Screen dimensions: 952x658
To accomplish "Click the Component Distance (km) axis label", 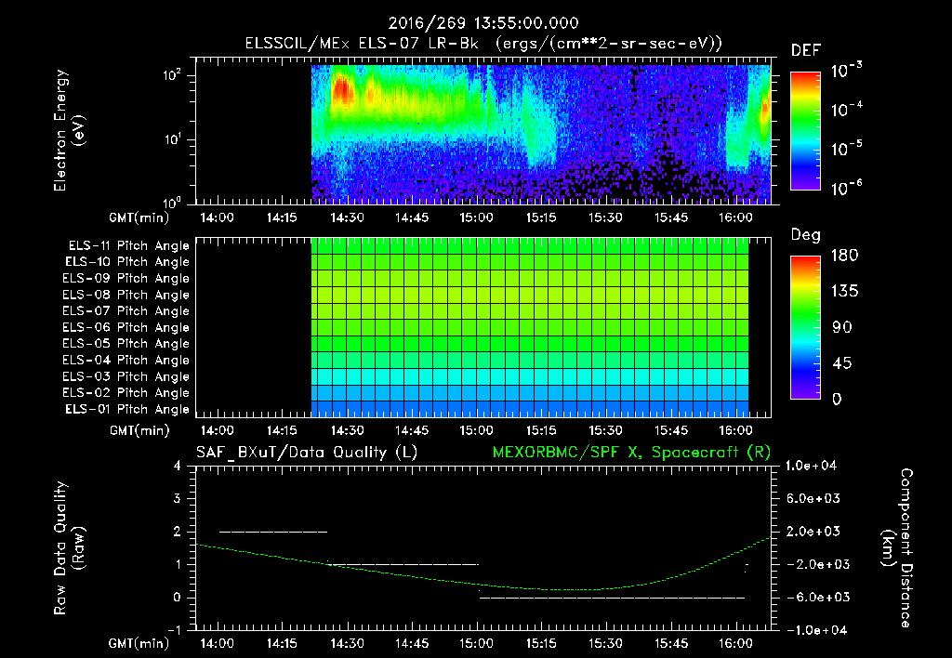I will click(x=897, y=548).
